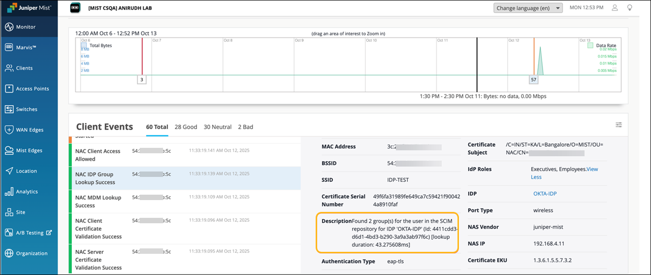Click the lightbulb help icon
This screenshot has width=651, height=275.
coord(629,8)
